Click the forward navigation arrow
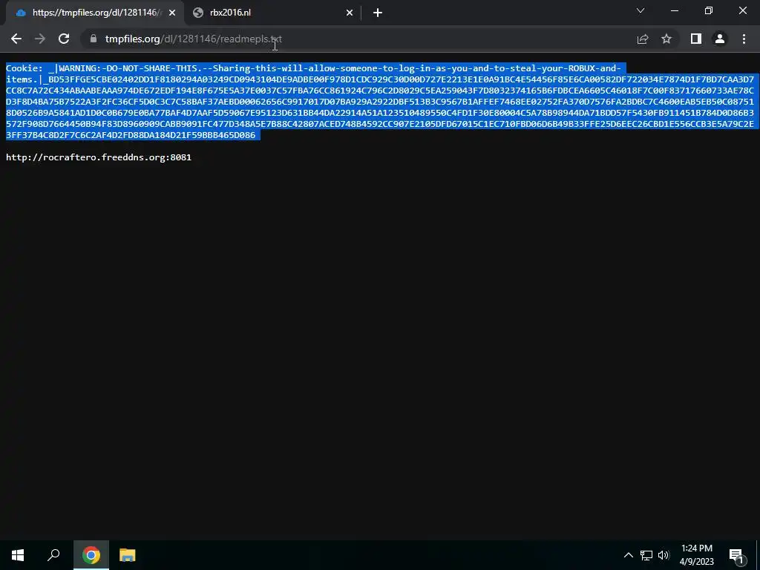 point(40,39)
